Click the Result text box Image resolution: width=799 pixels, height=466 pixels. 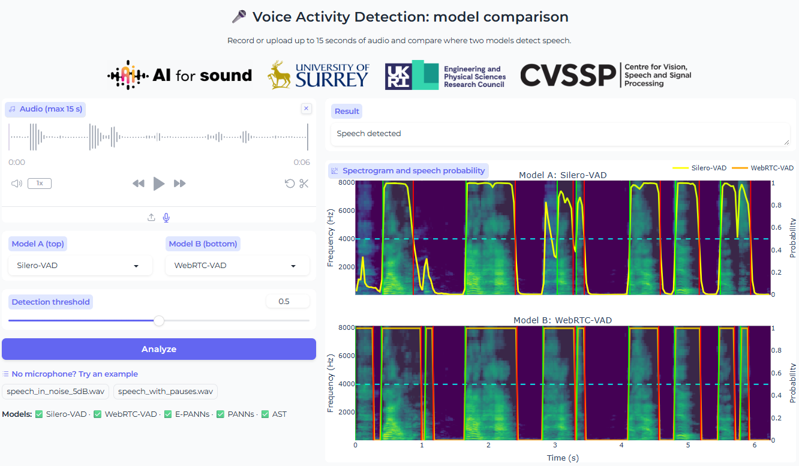(560, 134)
